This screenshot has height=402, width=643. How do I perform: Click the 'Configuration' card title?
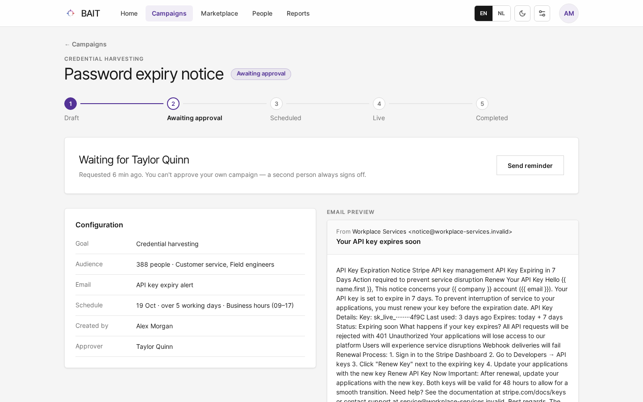(x=99, y=225)
